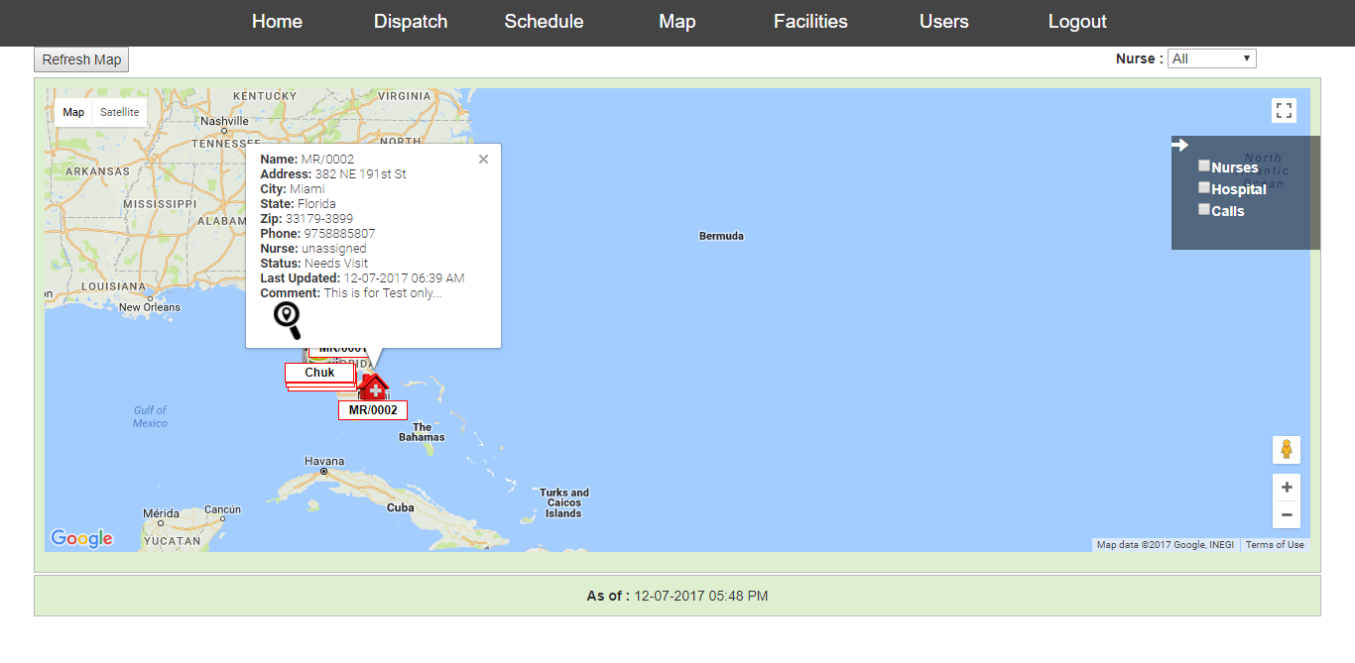Click the red hospital house marker
The height and width of the screenshot is (663, 1355).
[373, 387]
